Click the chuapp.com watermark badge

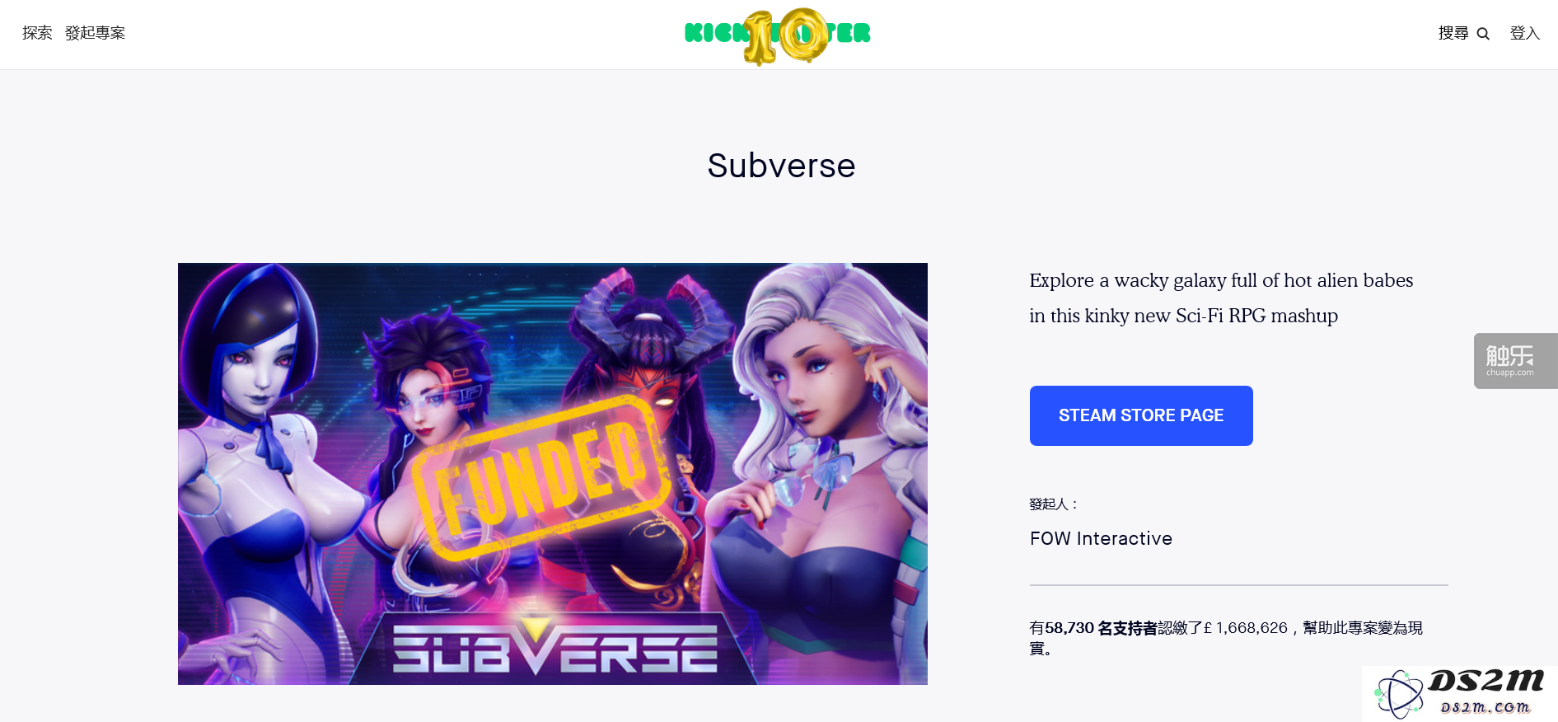(1514, 360)
